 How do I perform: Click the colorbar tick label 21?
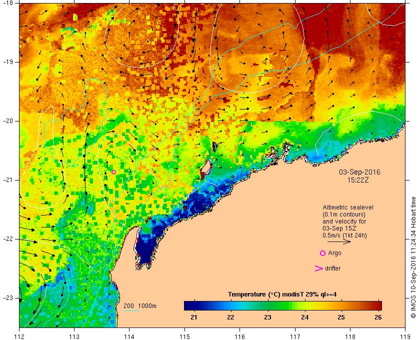coord(194,317)
